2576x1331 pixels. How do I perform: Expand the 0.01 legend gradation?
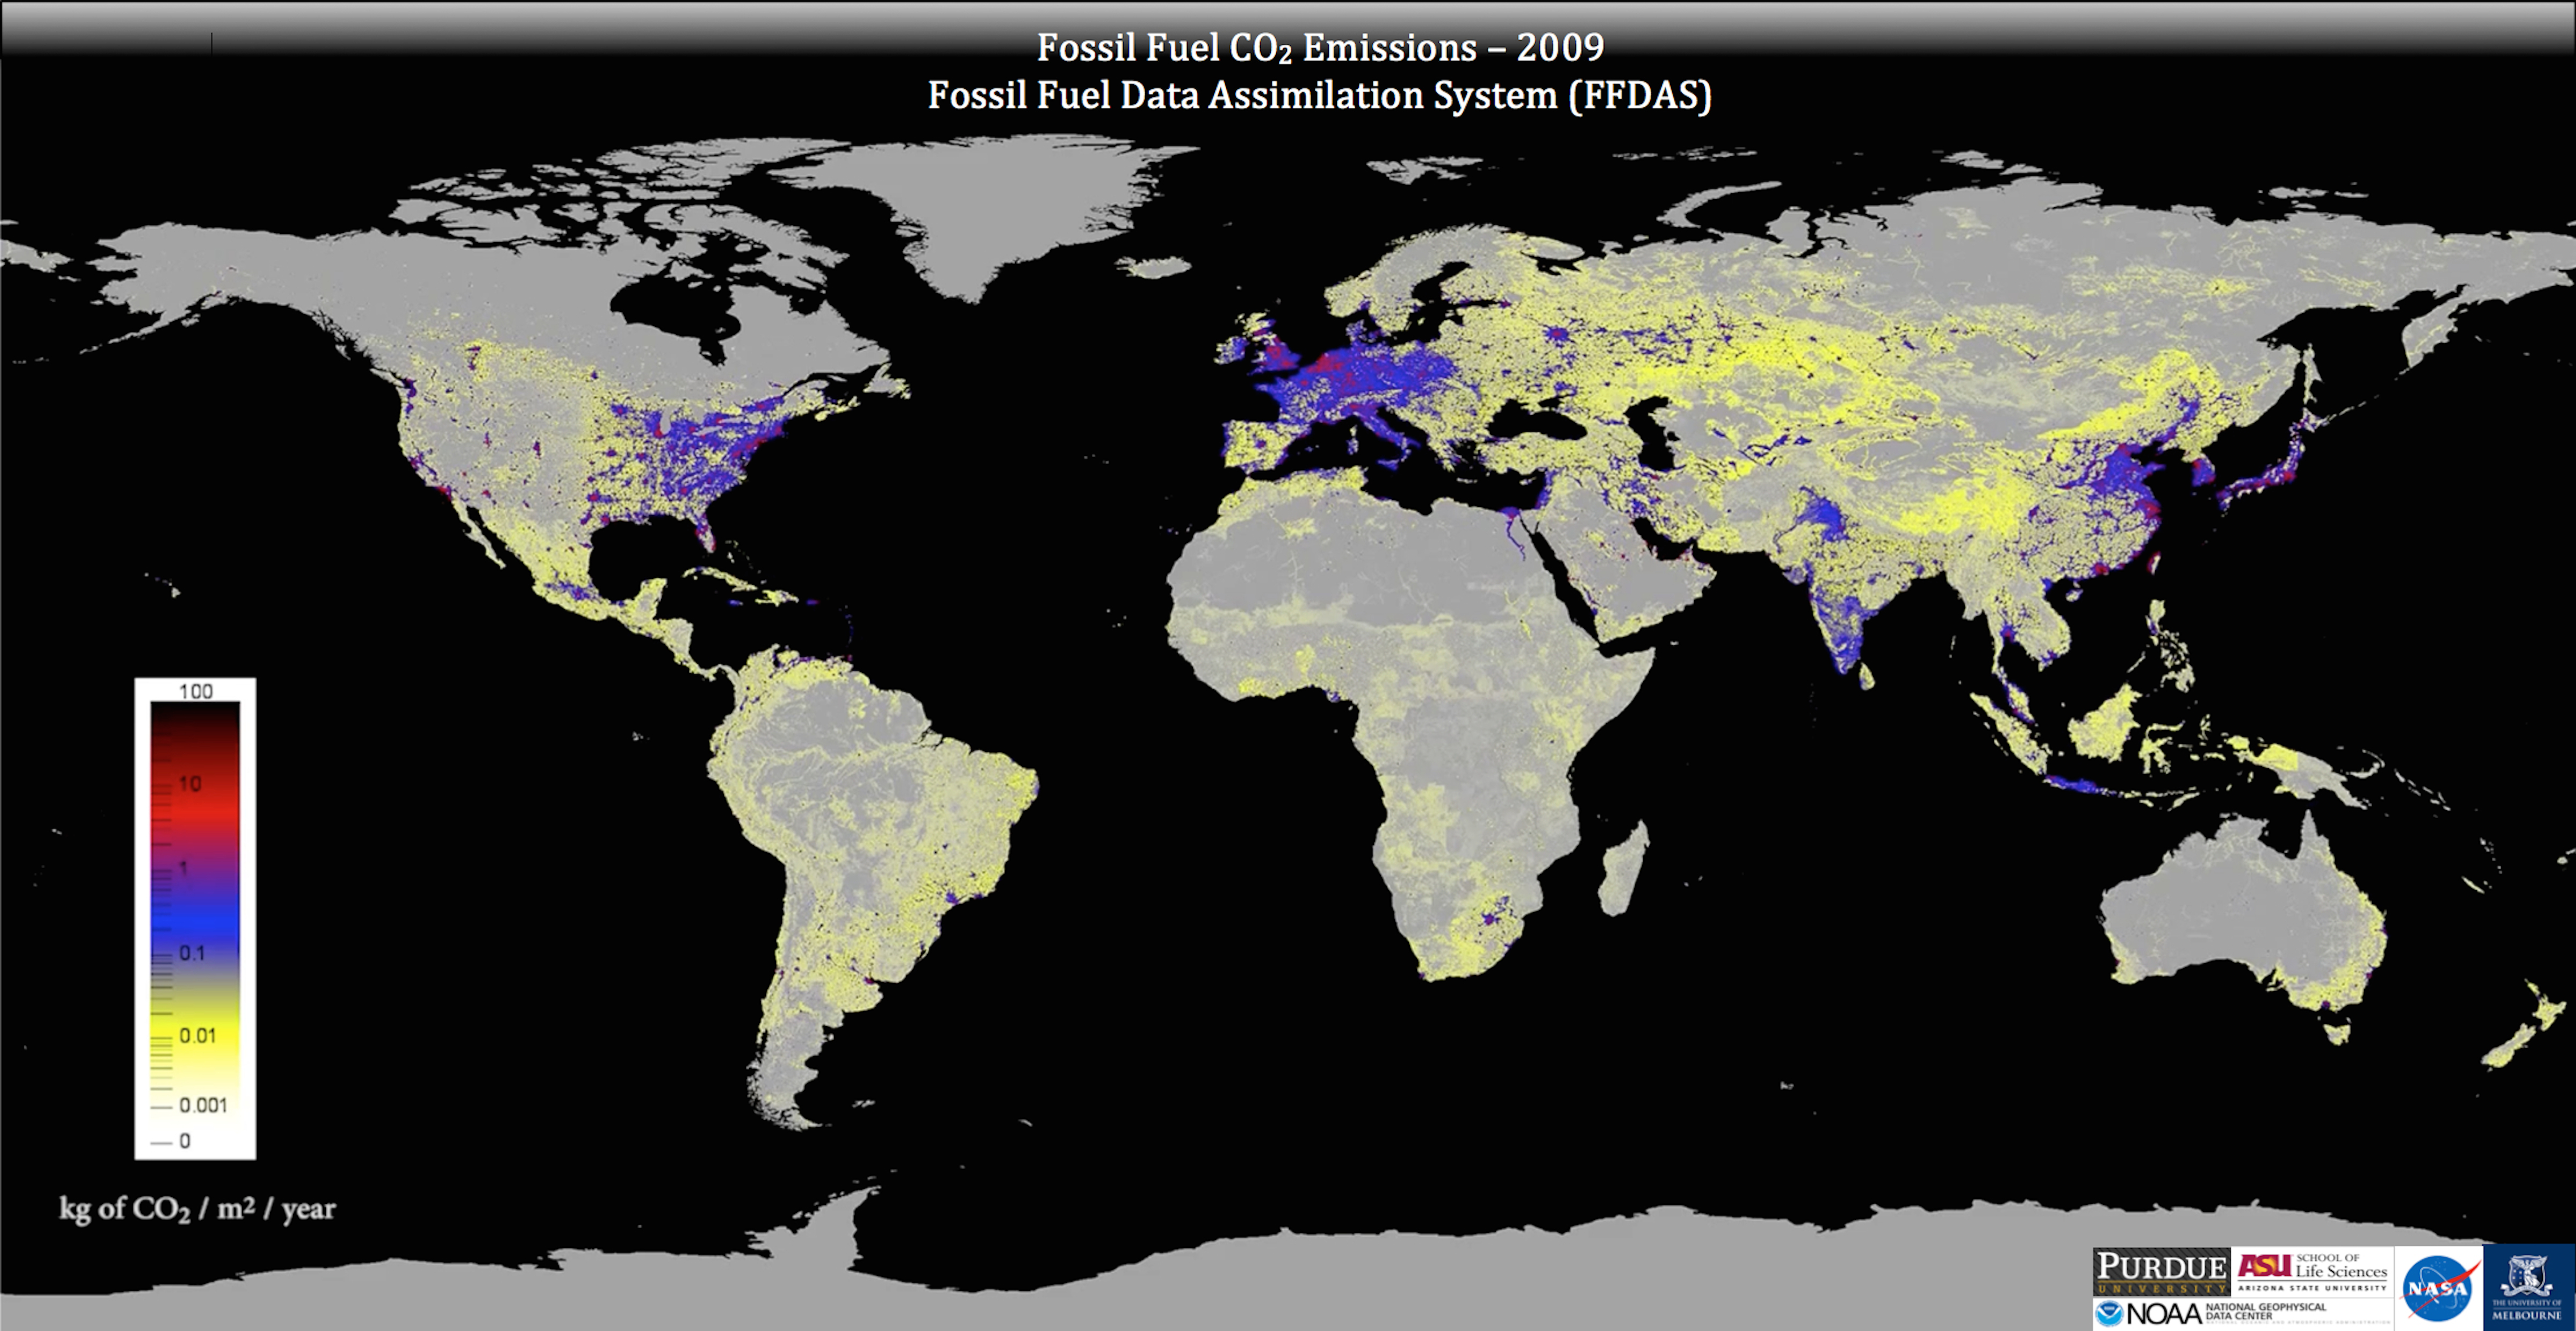click(x=199, y=1035)
